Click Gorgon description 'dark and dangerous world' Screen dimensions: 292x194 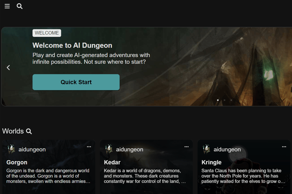tap(62, 170)
